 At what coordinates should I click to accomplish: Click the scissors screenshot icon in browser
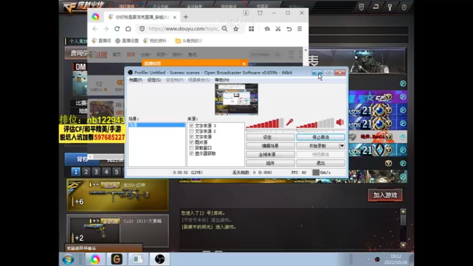tap(278, 29)
